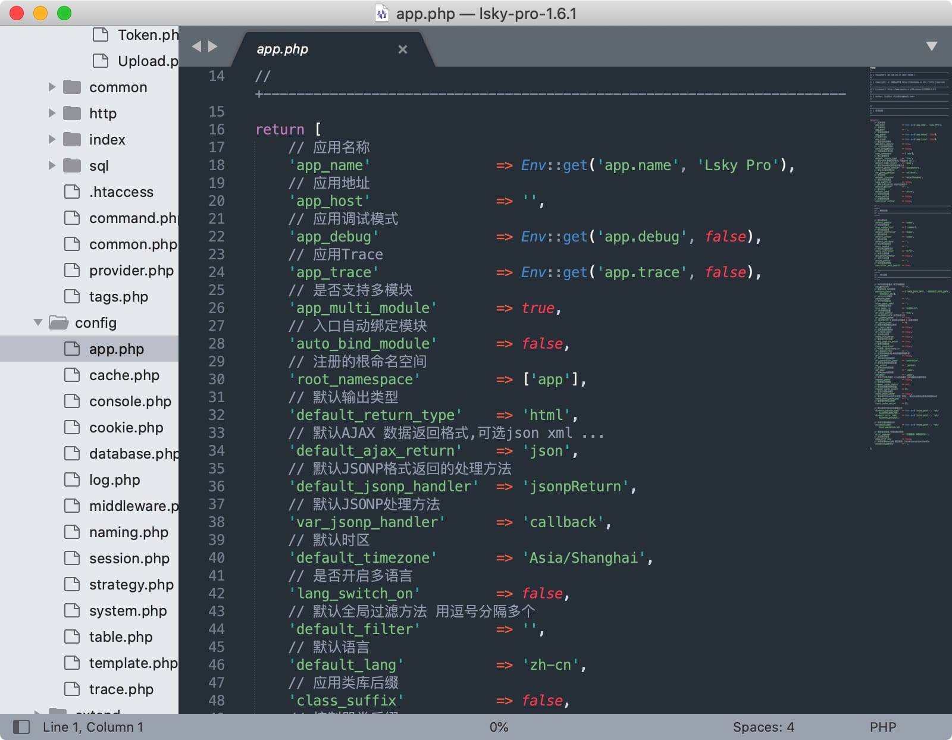Image resolution: width=952 pixels, height=740 pixels.
Task: Open the tab list dropdown arrow
Action: point(931,46)
